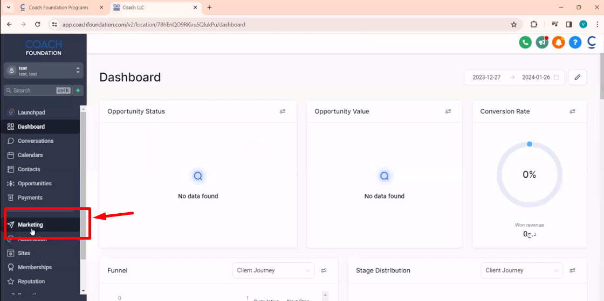Open the megaphone announcements icon

(542, 43)
